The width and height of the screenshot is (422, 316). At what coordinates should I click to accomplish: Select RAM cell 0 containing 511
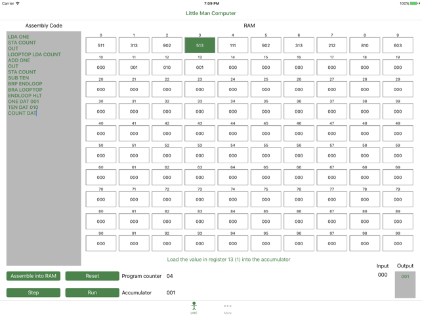click(101, 45)
